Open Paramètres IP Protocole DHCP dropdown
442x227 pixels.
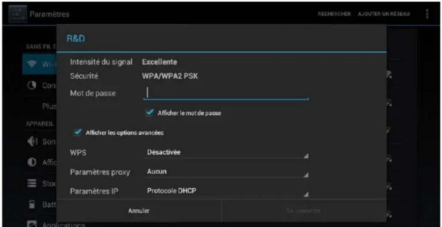pos(226,191)
